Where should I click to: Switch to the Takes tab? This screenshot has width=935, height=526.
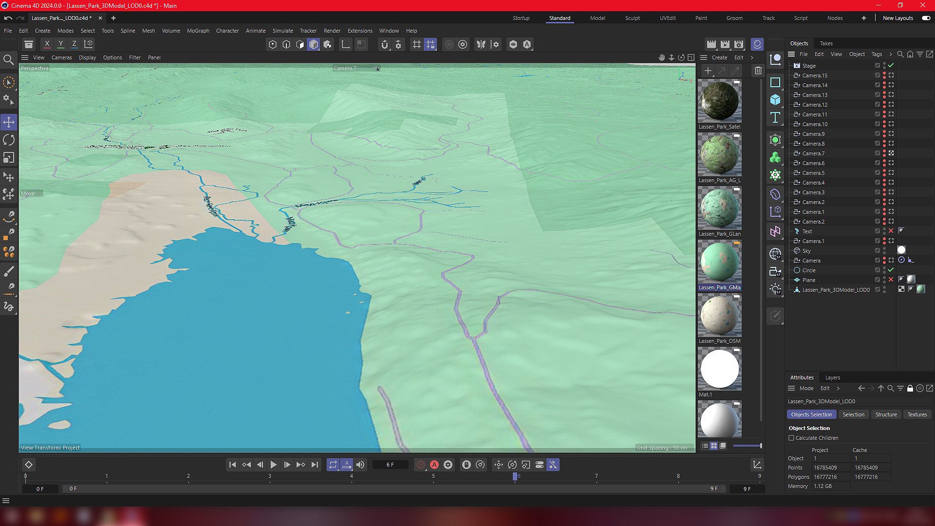point(826,43)
